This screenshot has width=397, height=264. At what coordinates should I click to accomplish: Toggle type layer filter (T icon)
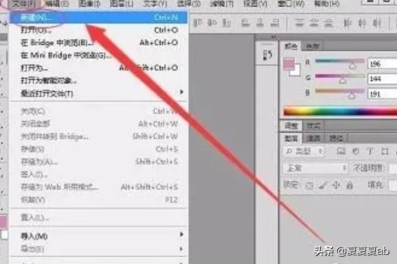point(370,151)
